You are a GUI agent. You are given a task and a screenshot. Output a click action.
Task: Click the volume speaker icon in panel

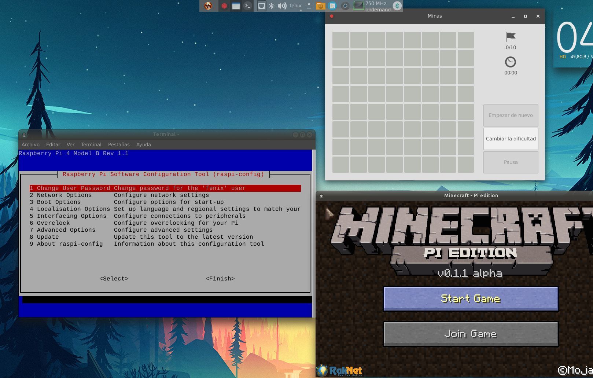click(x=282, y=6)
